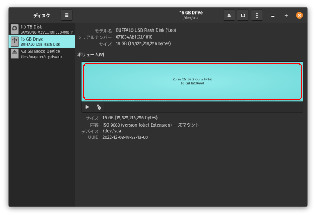The width and height of the screenshot is (316, 216).
Task: Click the serial number 071834AB1CCD1810
Action: [134, 37]
